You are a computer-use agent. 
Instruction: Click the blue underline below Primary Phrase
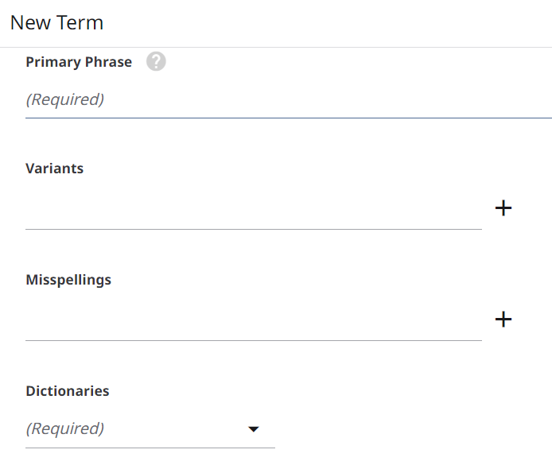288,118
